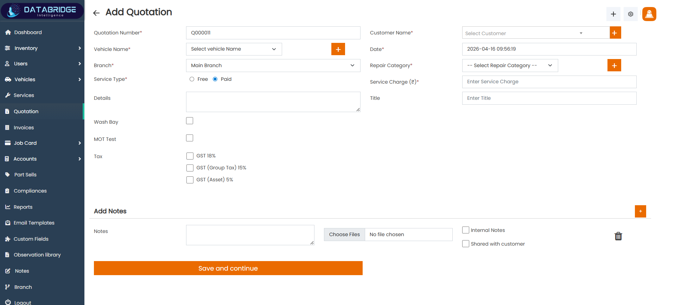This screenshot has height=305, width=675.
Task: Click the plus icon in the top header
Action: coord(613,14)
